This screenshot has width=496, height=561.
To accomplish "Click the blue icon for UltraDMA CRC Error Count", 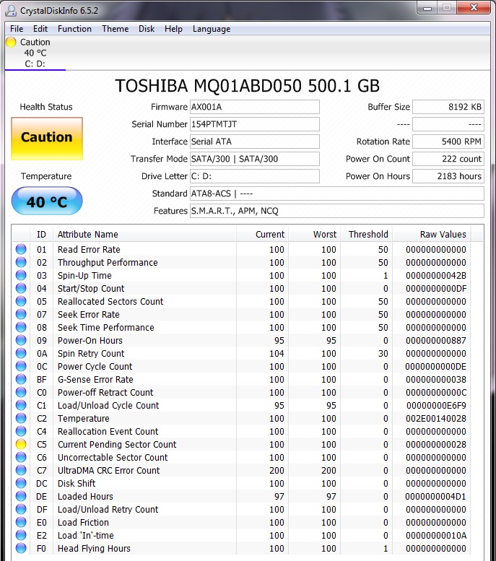I will coord(21,470).
